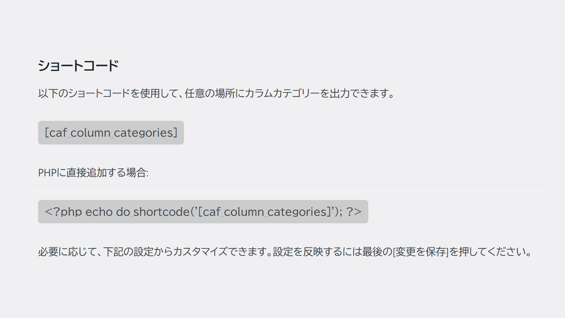Click the [変更を保存] text in the last sentence
Screen dimensions: 565x318
421,252
